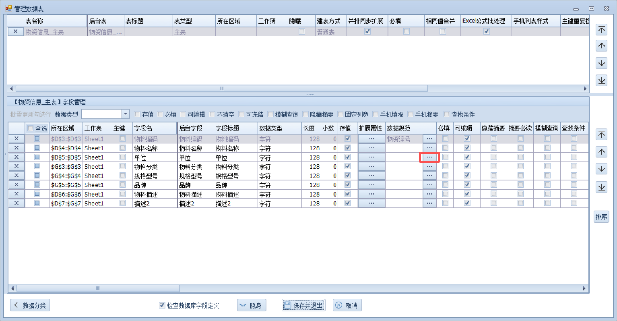Enable 模糊查询 batch option
The image size is (617, 321).
(x=271, y=114)
